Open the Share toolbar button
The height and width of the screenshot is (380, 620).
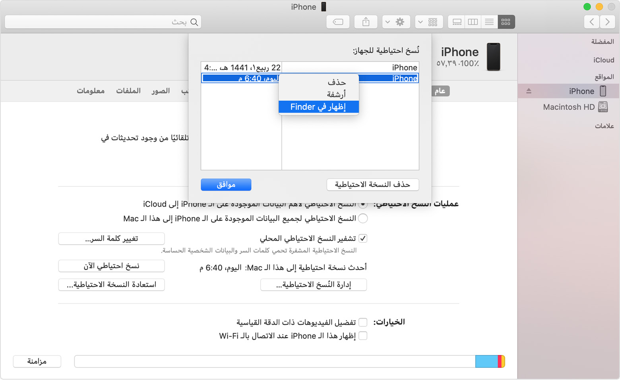tap(366, 22)
